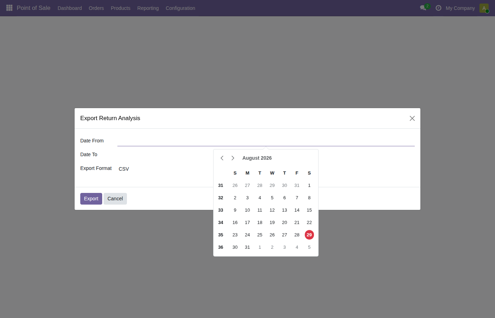Pick August 6 in the calendar
Screen dimensions: 495x318
pos(285,198)
